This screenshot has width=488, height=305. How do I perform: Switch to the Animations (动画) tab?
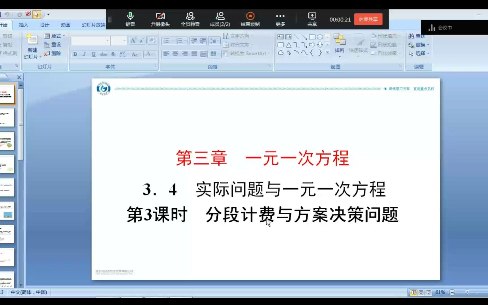65,25
